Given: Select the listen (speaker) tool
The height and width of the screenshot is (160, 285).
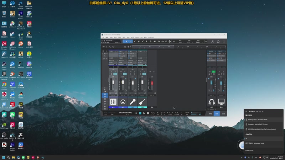Looking at the screenshot, I should click(155, 41).
